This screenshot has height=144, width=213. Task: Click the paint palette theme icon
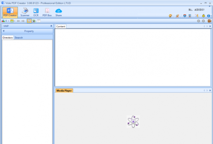(171, 16)
